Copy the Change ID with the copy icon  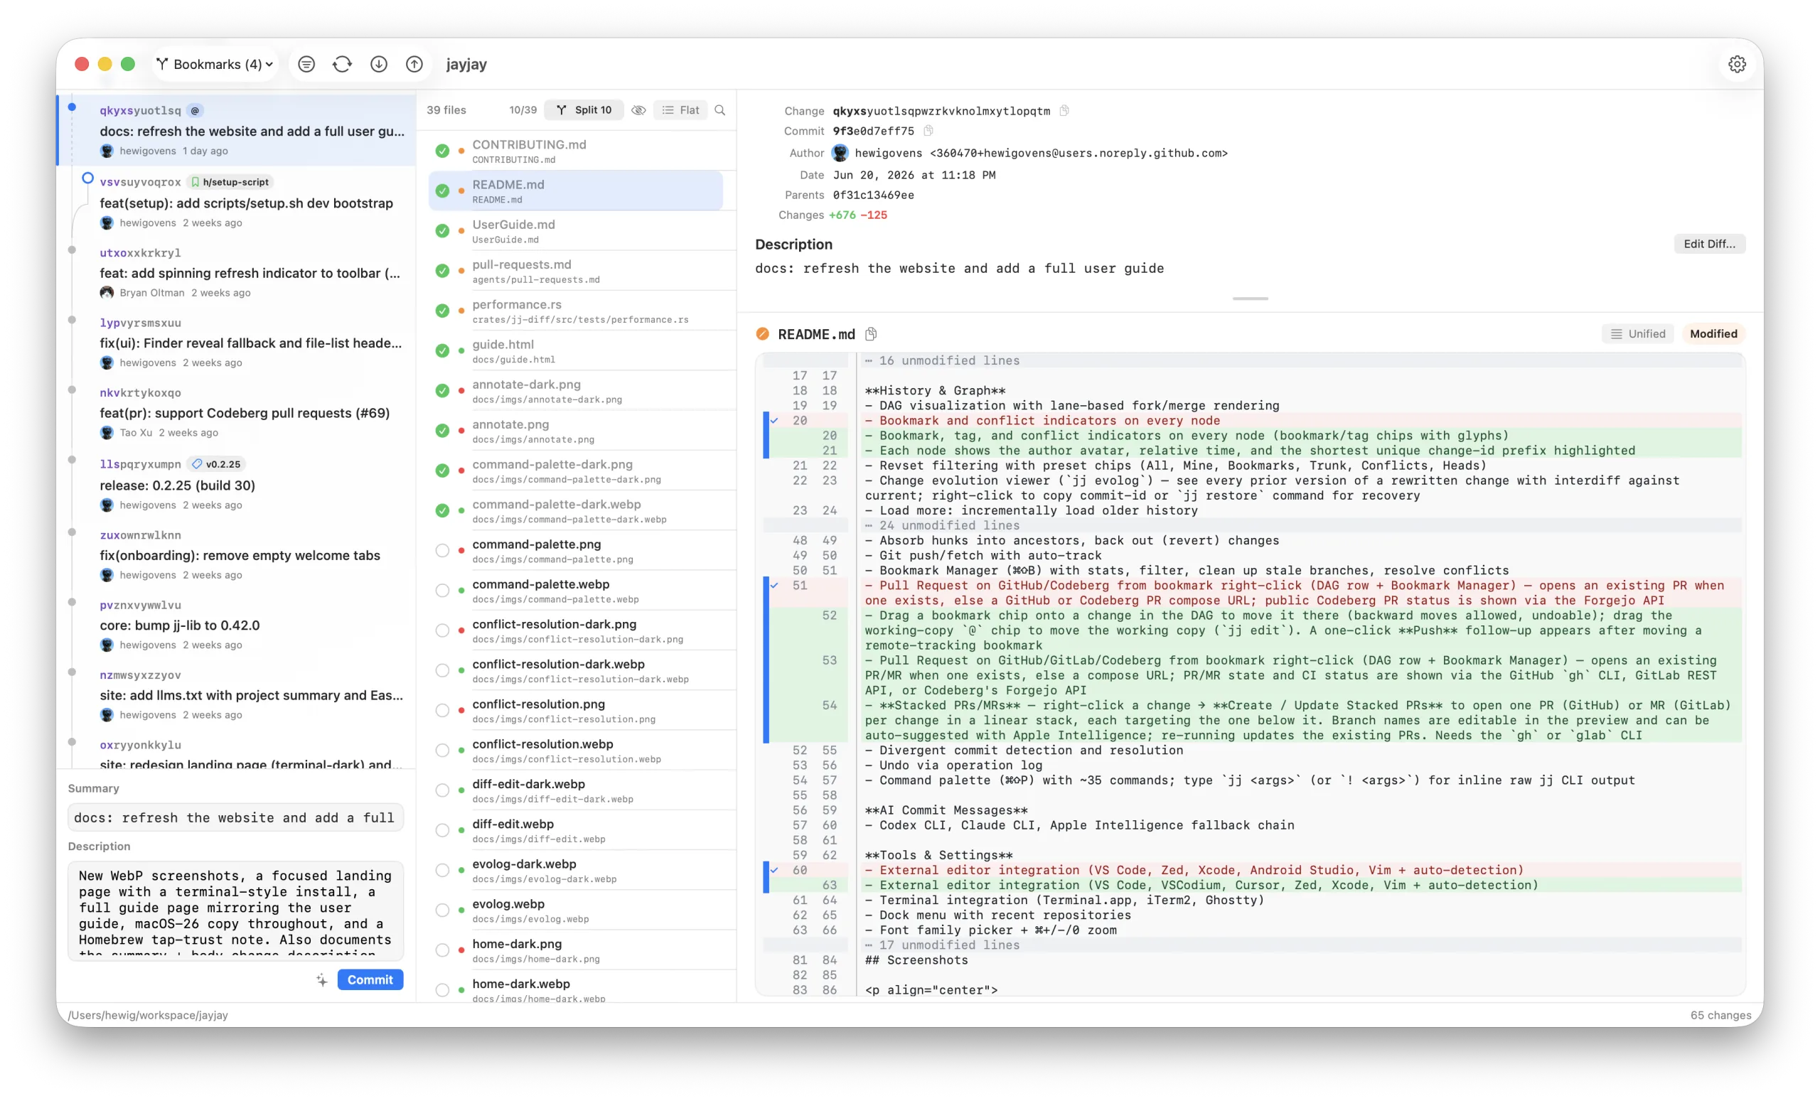tap(1064, 111)
